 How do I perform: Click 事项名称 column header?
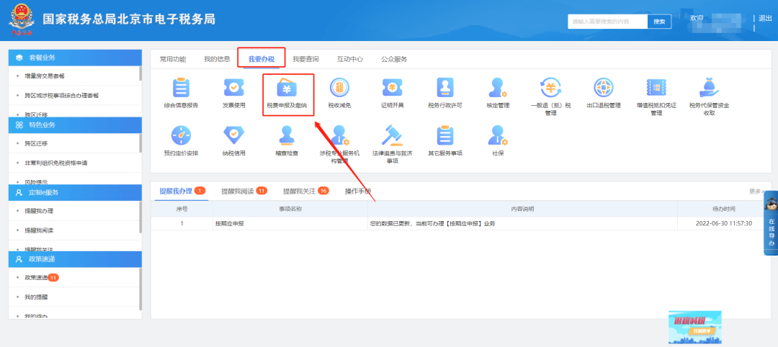click(290, 209)
